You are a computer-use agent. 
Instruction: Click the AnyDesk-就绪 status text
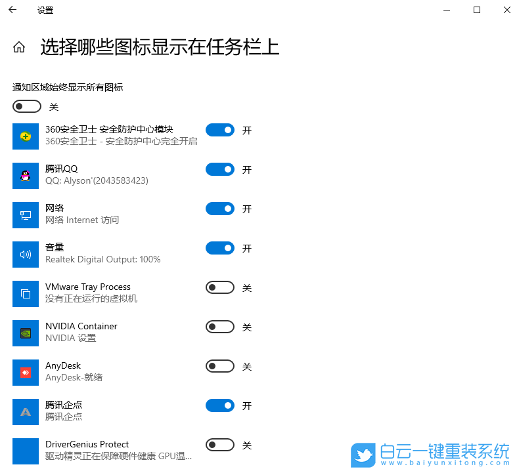point(74,377)
